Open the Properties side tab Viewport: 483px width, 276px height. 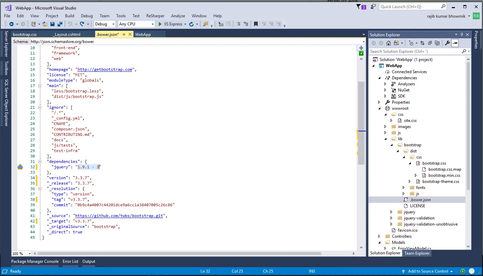[x=476, y=40]
